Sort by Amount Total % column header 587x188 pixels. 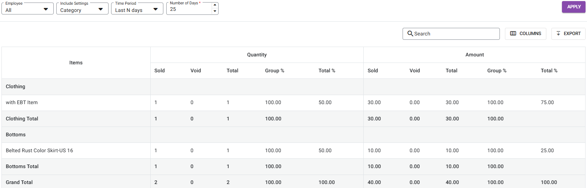point(549,70)
